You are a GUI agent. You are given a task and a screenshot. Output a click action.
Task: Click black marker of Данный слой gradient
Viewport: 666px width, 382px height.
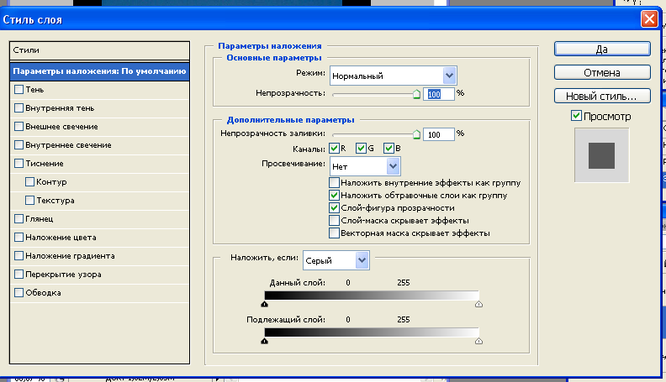tap(265, 304)
